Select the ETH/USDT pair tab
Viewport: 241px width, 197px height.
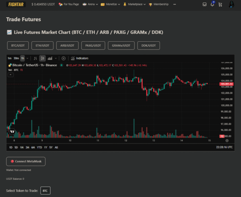point(42,45)
